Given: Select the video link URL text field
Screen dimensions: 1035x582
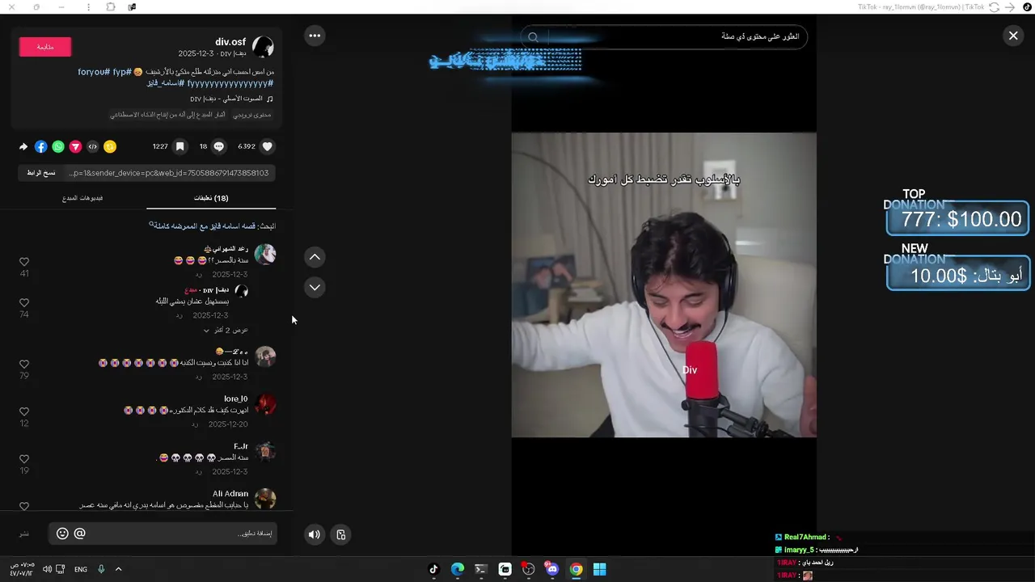Looking at the screenshot, I should (168, 173).
